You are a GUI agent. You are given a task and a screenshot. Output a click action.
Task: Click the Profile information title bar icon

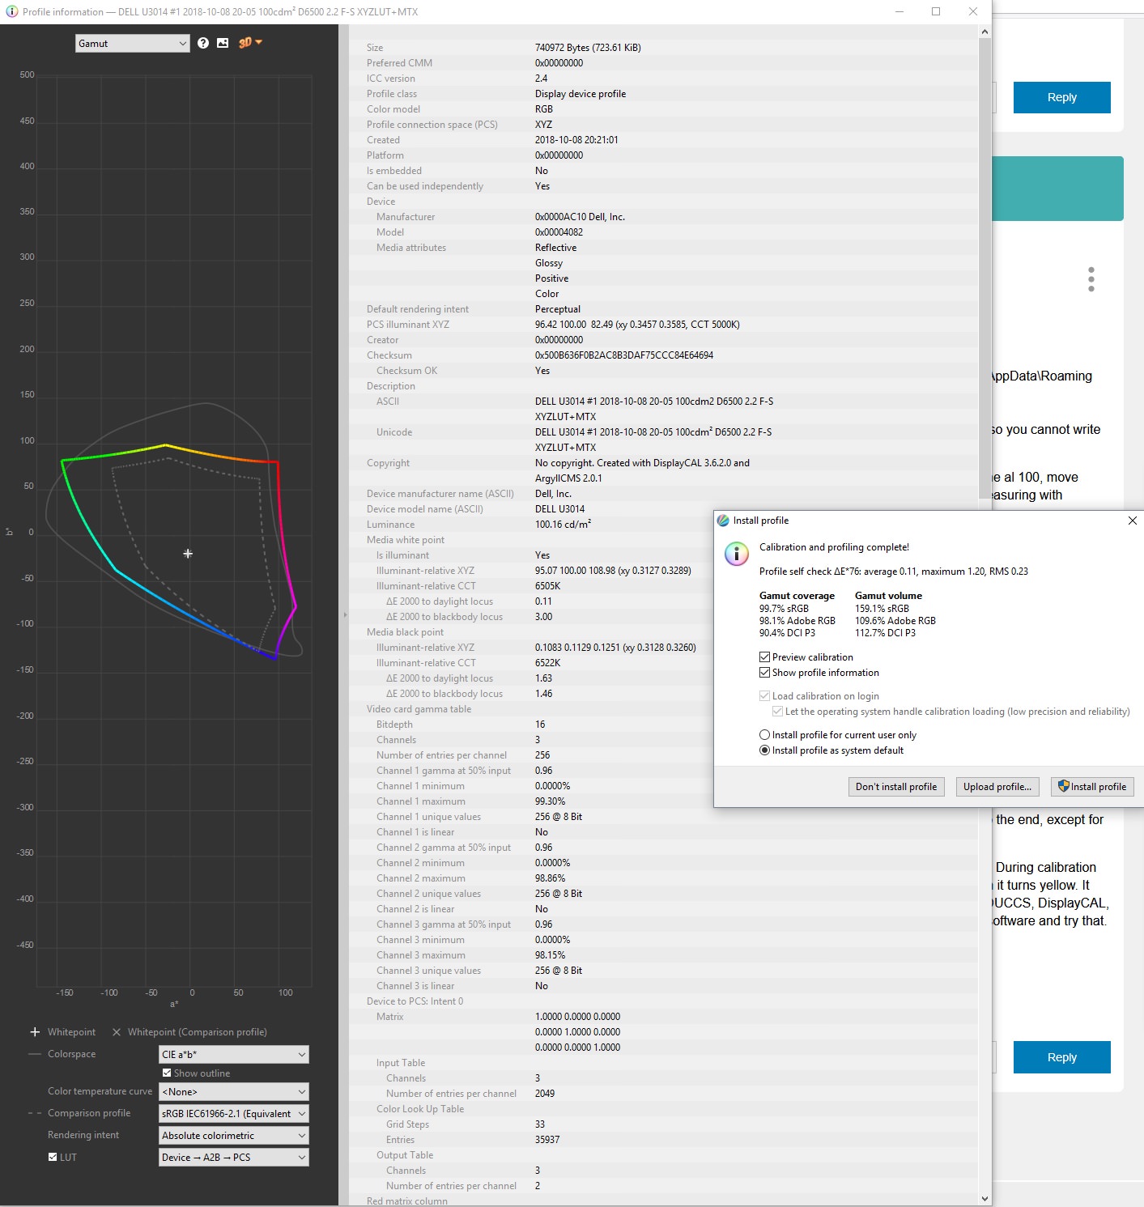[11, 11]
